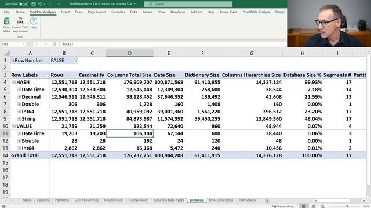Open the File menu
The image size is (371, 208).
(x=6, y=12)
